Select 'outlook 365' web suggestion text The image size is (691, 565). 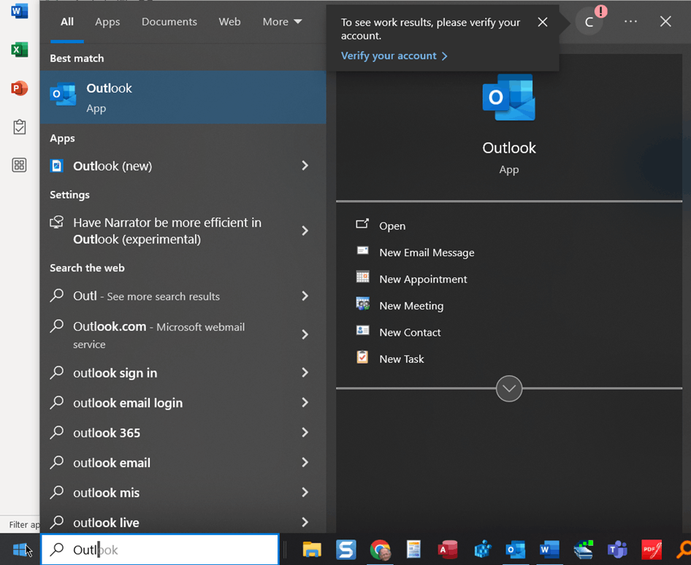[x=107, y=433]
